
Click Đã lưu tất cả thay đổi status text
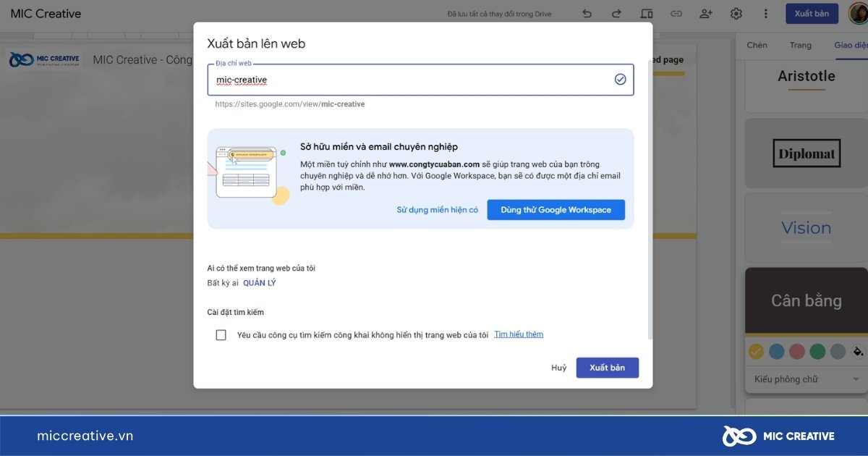tap(499, 14)
